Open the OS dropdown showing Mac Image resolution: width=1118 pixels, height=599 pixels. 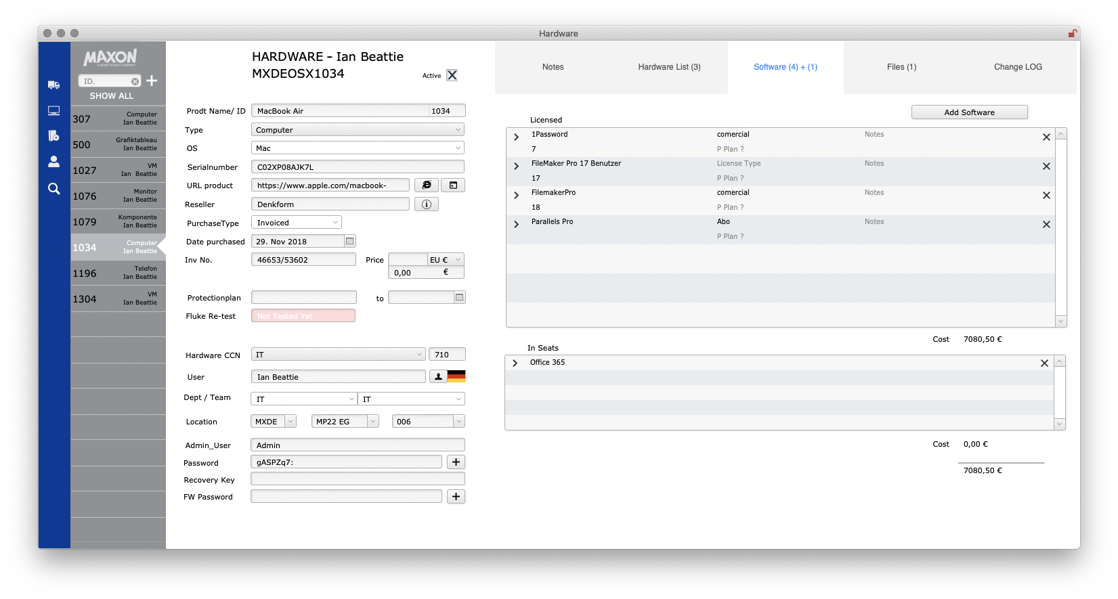point(358,148)
